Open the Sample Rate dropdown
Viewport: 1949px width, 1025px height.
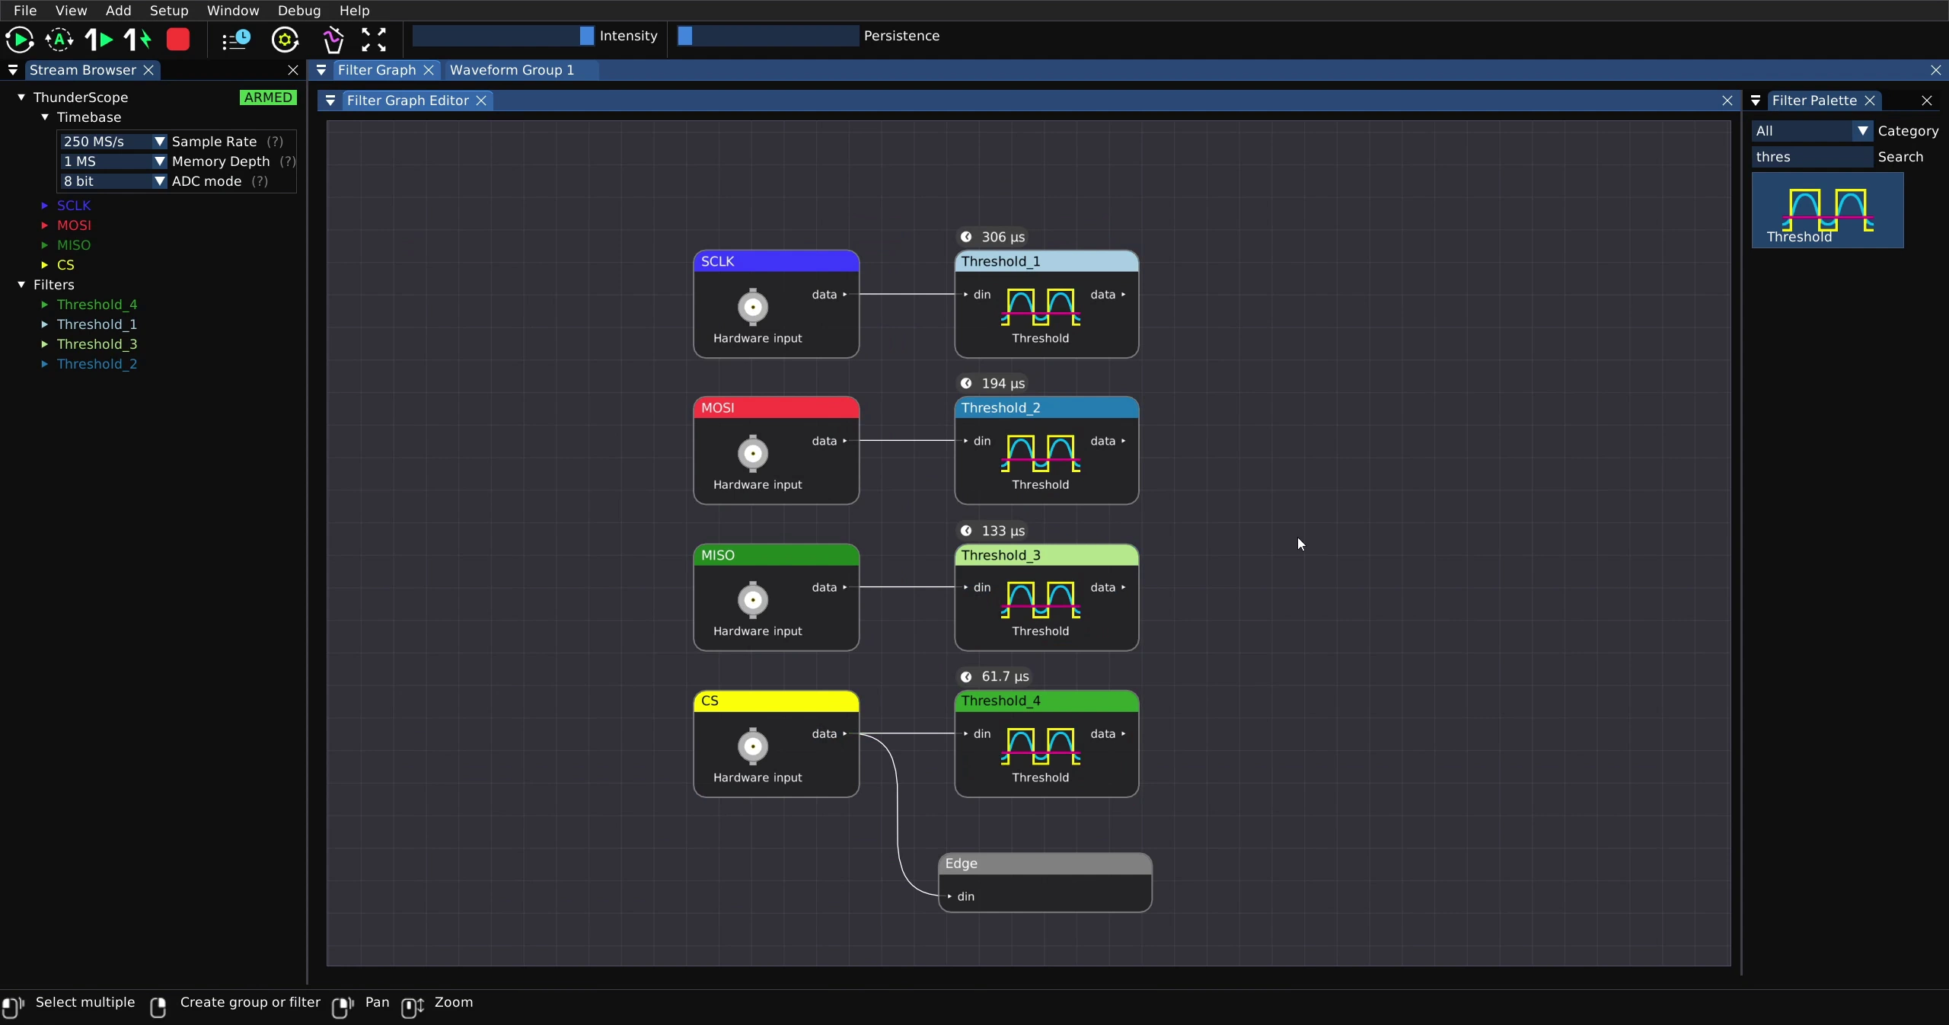pos(113,142)
